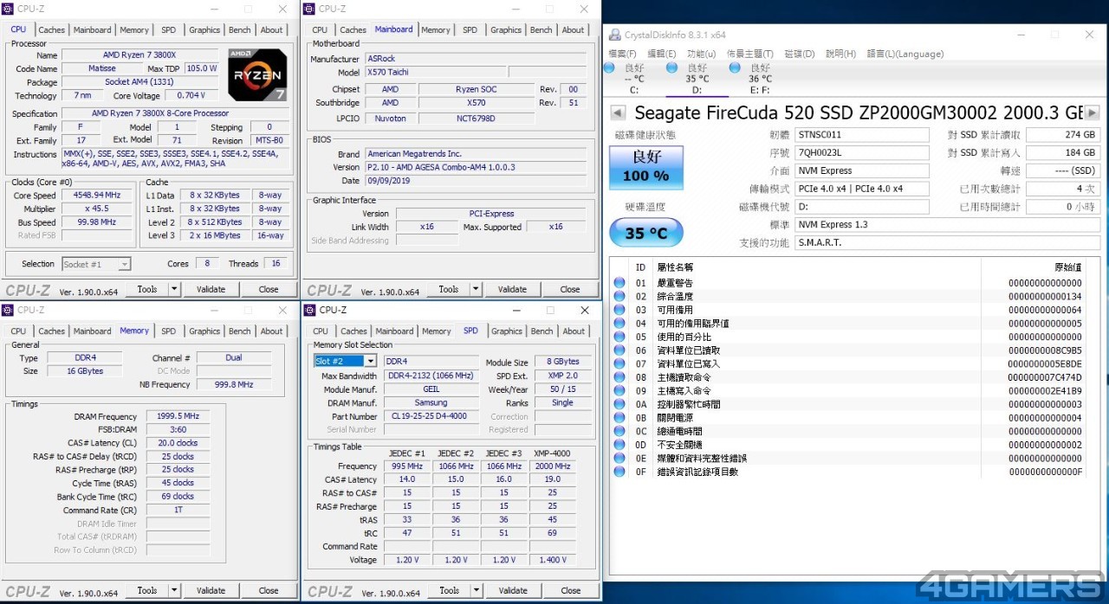Open Tools dropdown arrow in CPU-tab window

pos(174,289)
